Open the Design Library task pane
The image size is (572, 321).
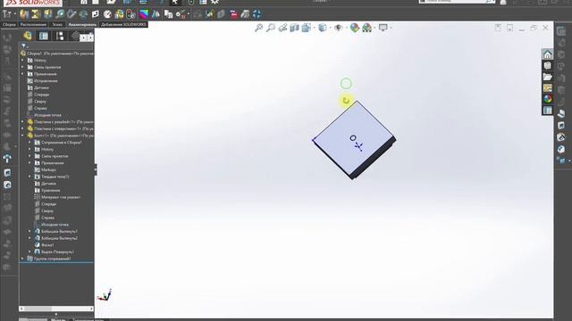[x=547, y=66]
